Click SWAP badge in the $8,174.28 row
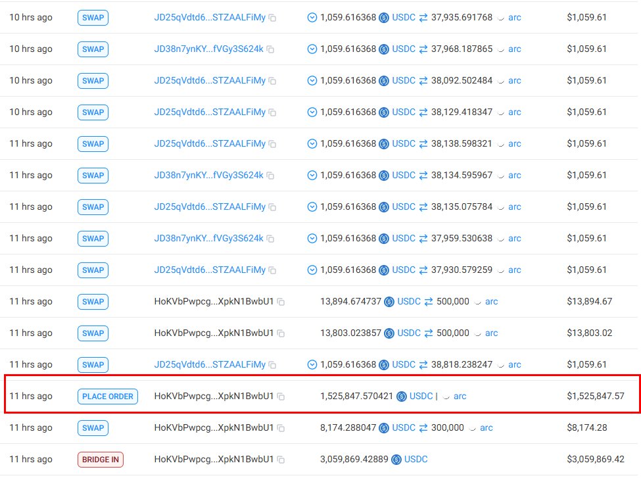 (x=93, y=427)
